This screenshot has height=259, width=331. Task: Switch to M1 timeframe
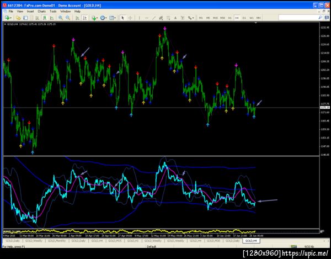click(201, 18)
